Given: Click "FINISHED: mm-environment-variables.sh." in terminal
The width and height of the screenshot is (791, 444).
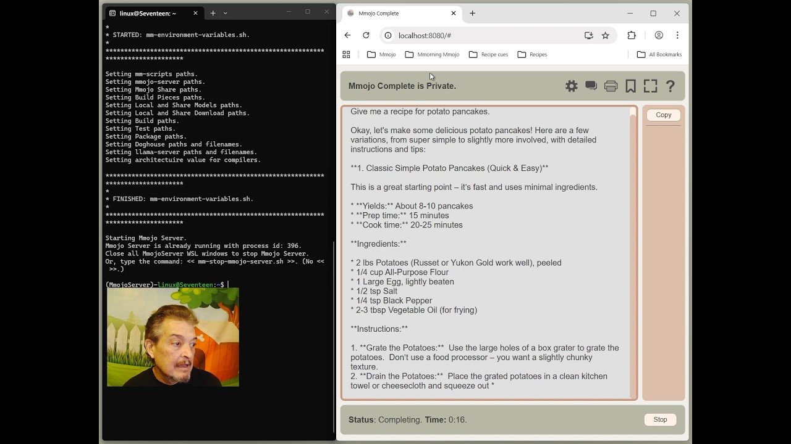Looking at the screenshot, I should click(183, 199).
